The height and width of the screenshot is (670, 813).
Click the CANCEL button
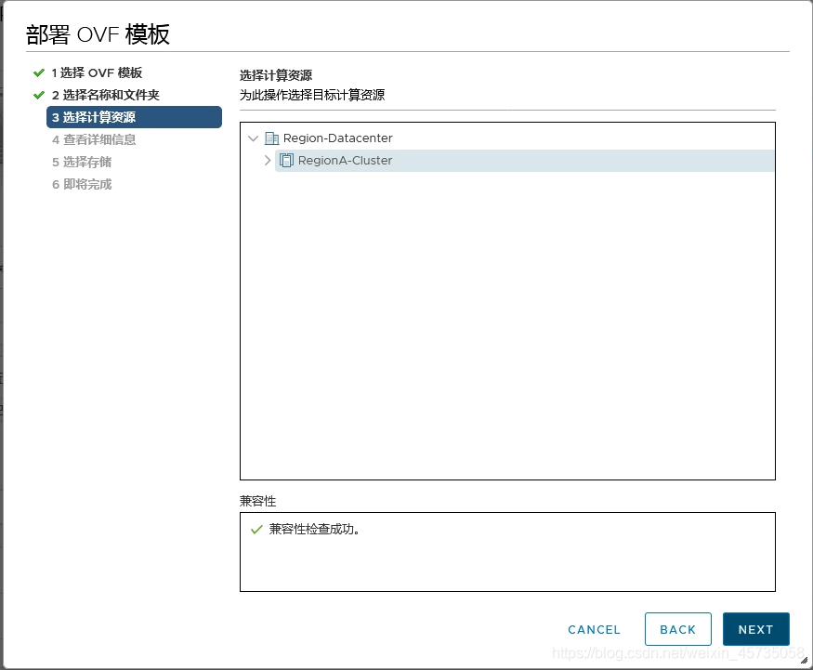click(x=595, y=629)
